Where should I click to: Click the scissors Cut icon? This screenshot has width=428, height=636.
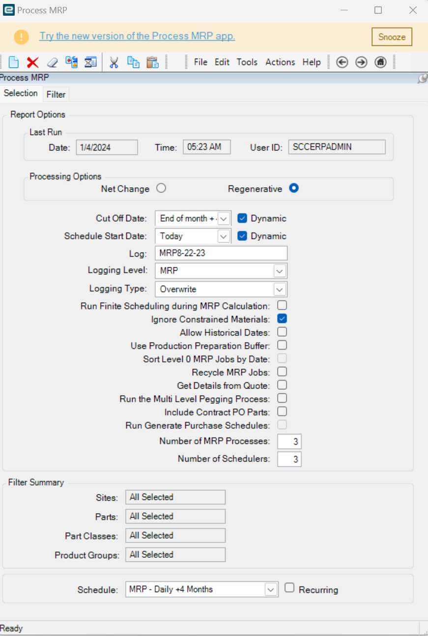coord(114,62)
